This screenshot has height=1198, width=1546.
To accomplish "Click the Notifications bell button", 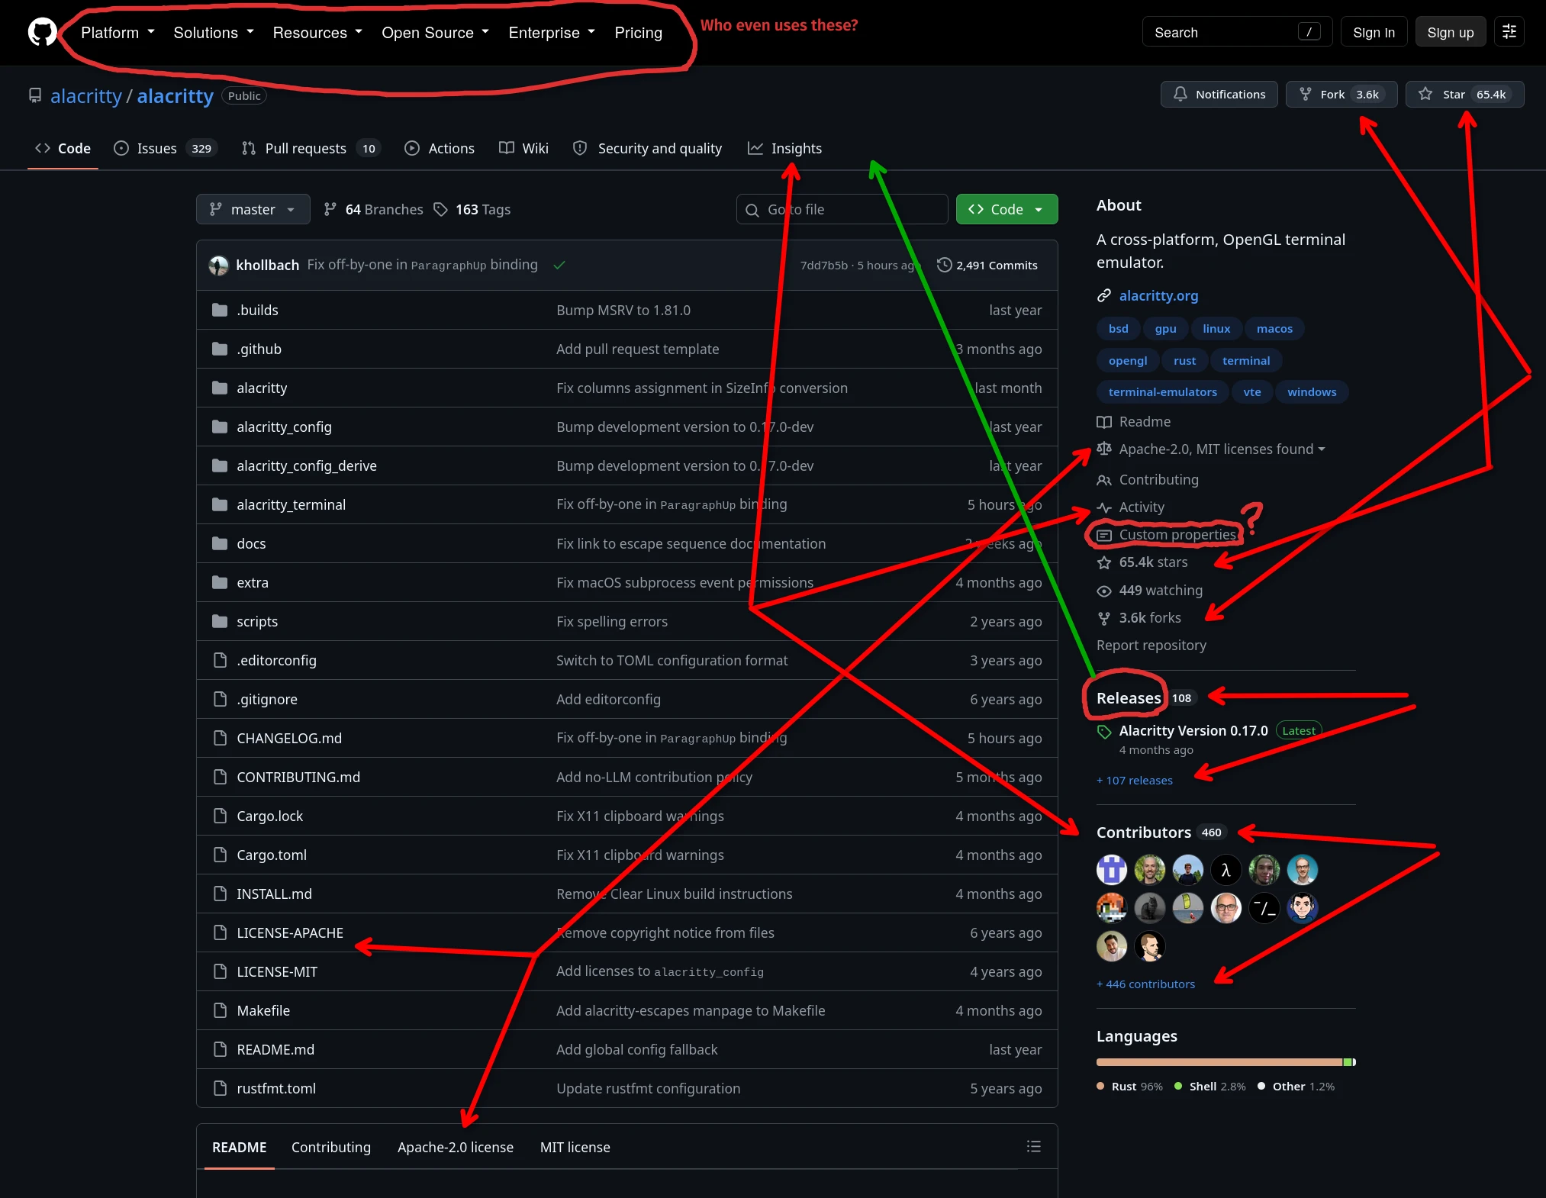I will (1219, 95).
